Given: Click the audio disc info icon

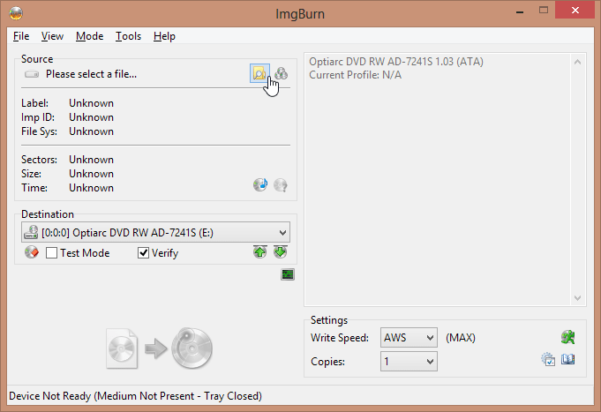Looking at the screenshot, I should coord(260,185).
